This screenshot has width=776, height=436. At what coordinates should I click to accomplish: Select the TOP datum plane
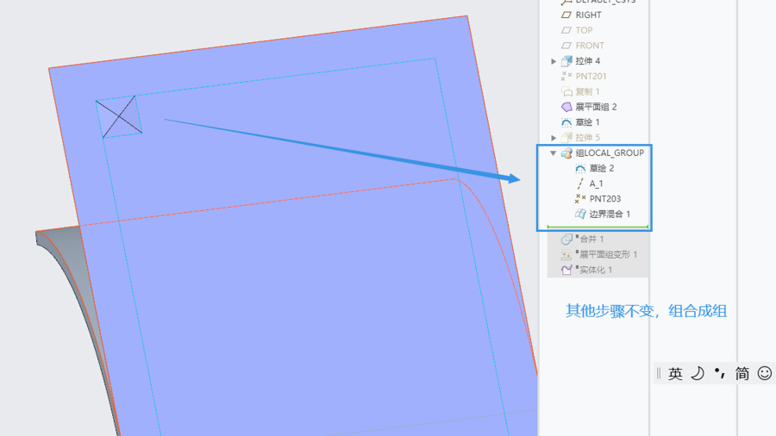click(584, 30)
